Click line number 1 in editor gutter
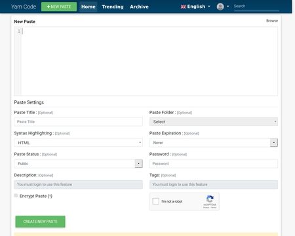 coord(19,31)
